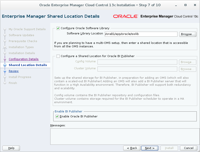The image size is (200, 152).
Task: Maximize the installer window
Action: click(x=185, y=5)
